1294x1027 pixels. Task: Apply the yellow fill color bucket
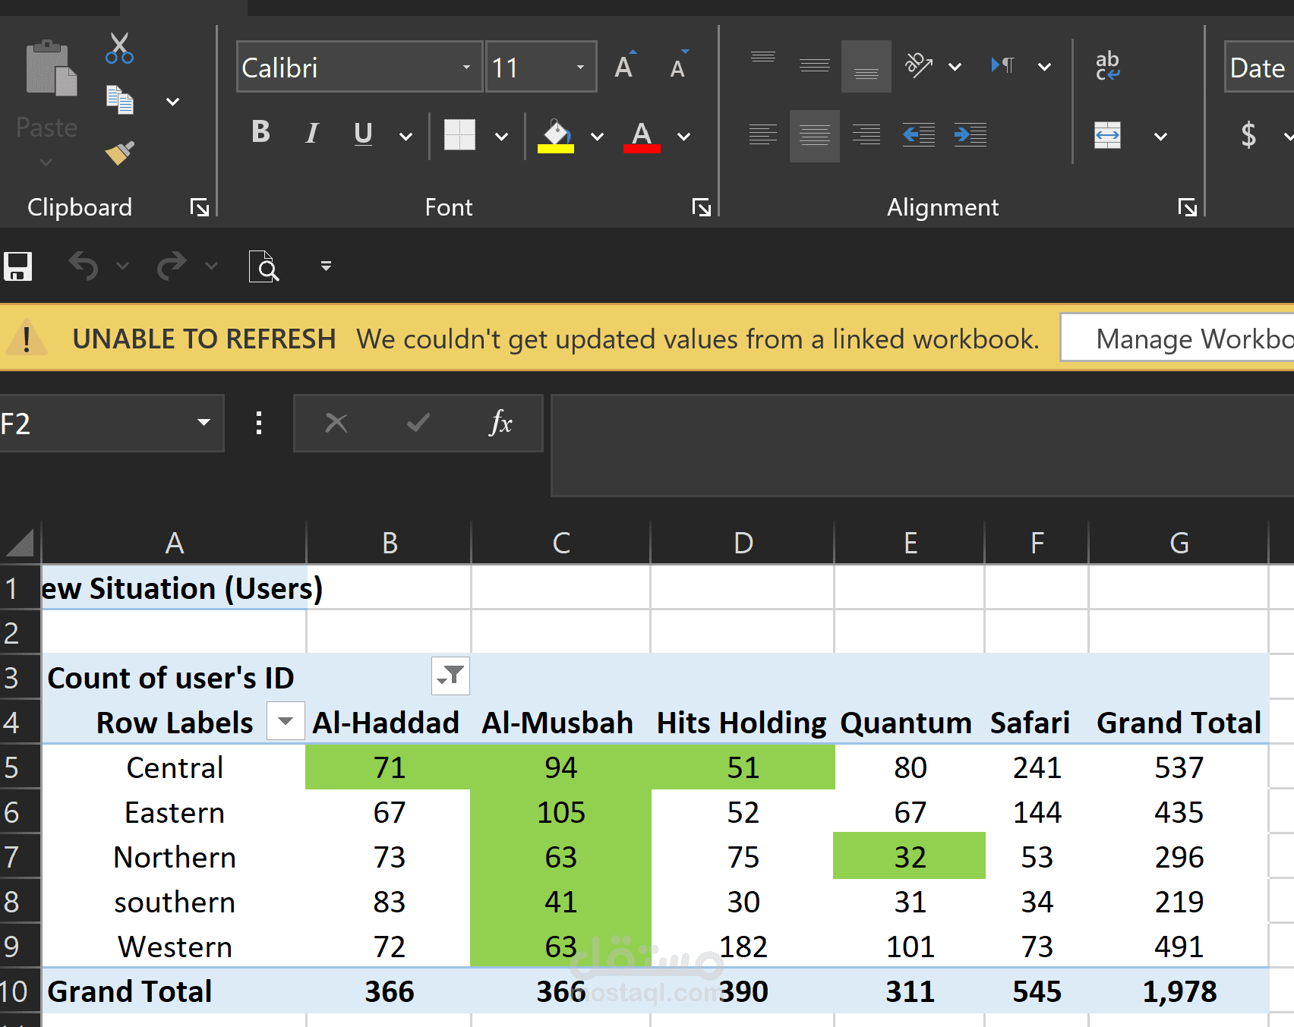tap(556, 136)
